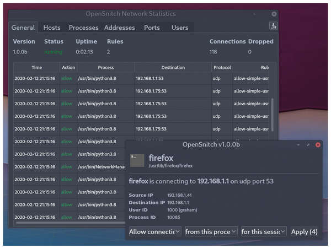
Task: Sort by the Process column header
Action: [106, 67]
